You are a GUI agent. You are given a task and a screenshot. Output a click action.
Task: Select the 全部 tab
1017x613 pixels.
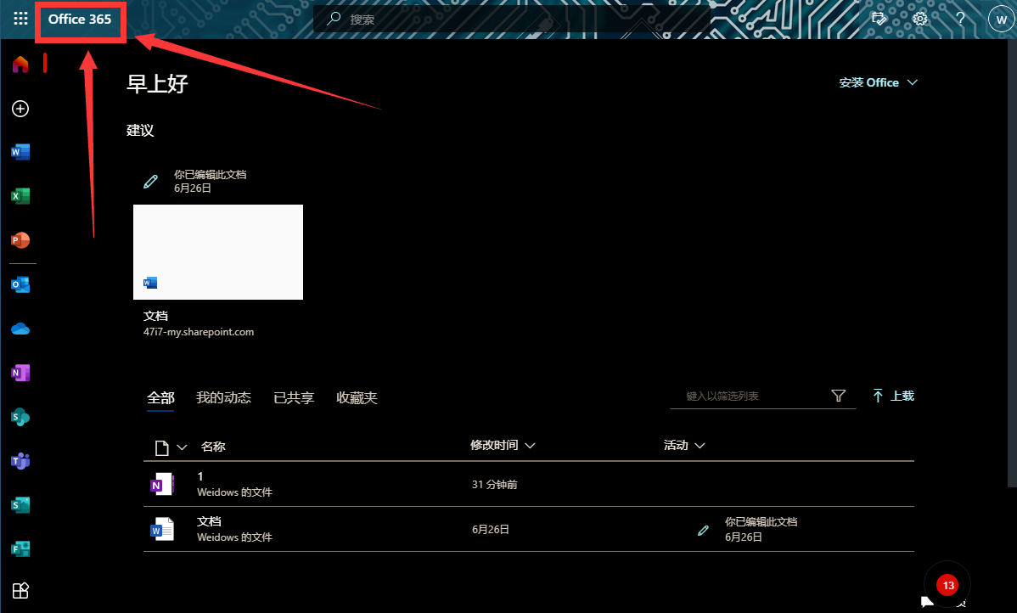click(160, 397)
